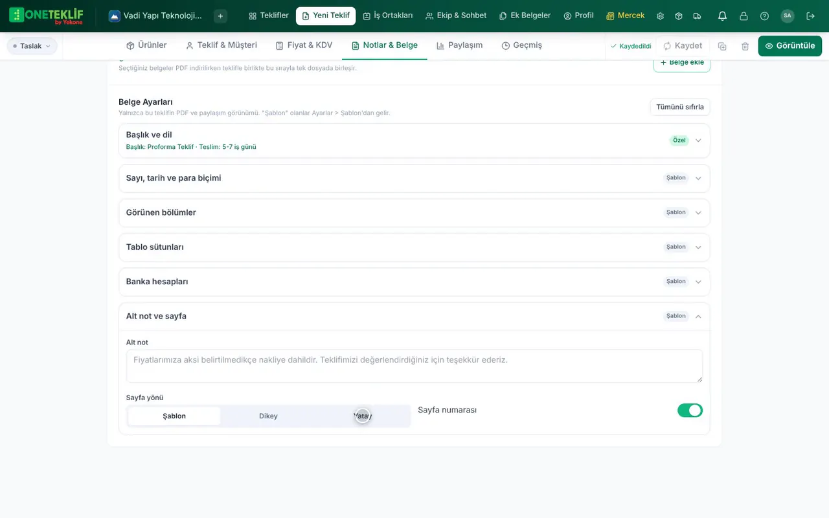Switch to the Fiyat & KDV tab

click(304, 45)
